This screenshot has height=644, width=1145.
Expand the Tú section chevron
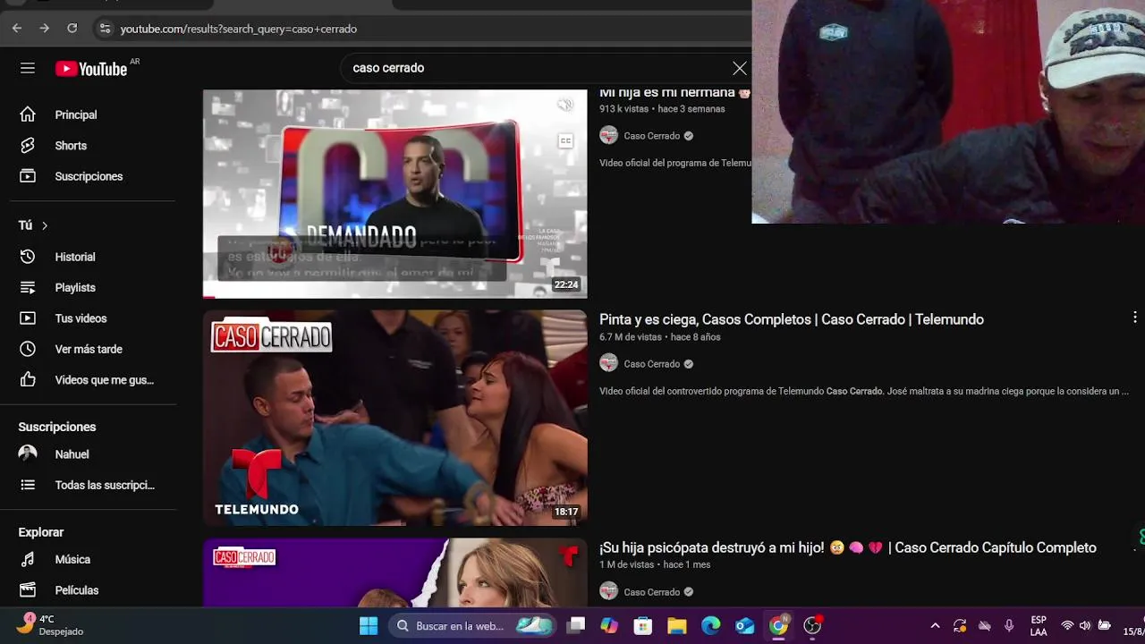click(45, 225)
